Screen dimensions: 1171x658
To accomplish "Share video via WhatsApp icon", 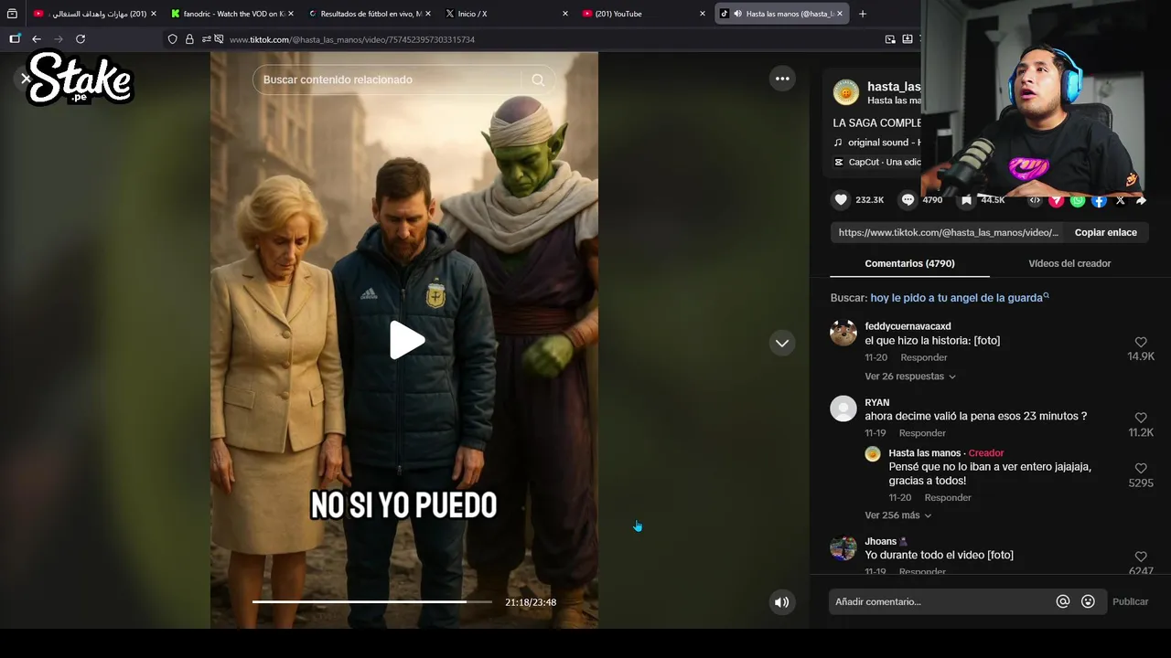I will click(x=1078, y=200).
